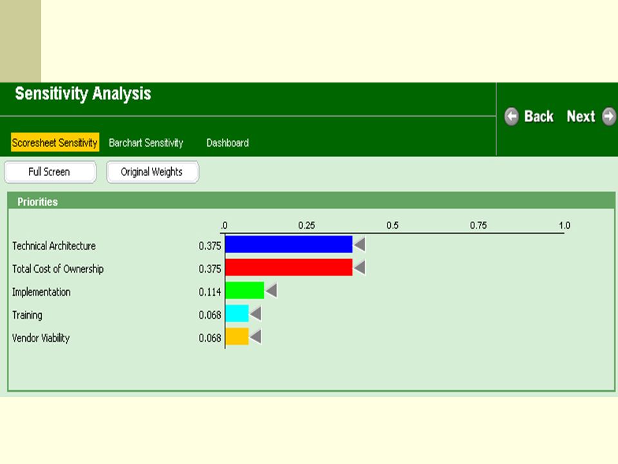618x464 pixels.
Task: Click the Priorities panel header
Action: [x=312, y=202]
